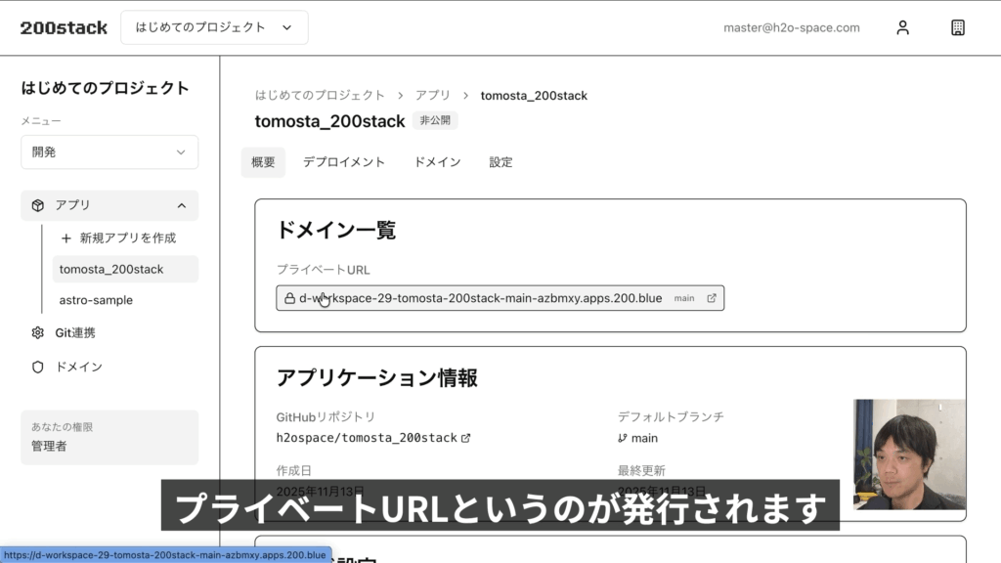Viewport: 1001px width, 563px height.
Task: Open GitHub repository external link icon
Action: (466, 438)
